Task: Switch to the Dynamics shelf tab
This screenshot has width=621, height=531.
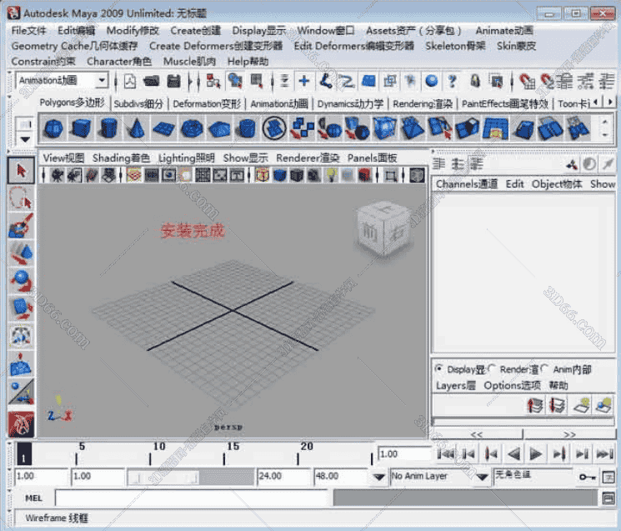Action: tap(350, 103)
